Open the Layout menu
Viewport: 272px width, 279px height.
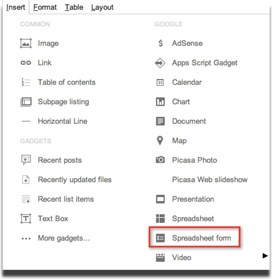(x=103, y=7)
